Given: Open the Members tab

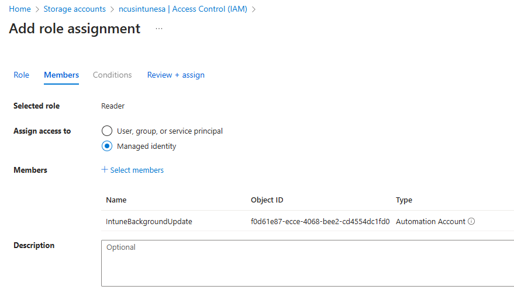Looking at the screenshot, I should pyautogui.click(x=61, y=75).
